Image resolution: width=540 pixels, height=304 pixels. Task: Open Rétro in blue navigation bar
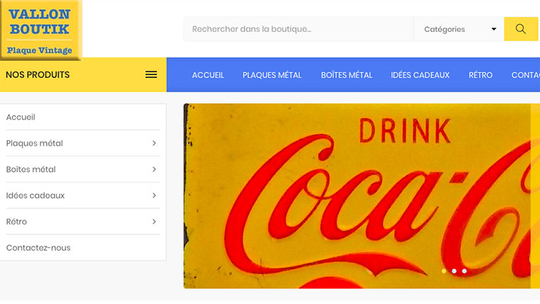tap(480, 75)
